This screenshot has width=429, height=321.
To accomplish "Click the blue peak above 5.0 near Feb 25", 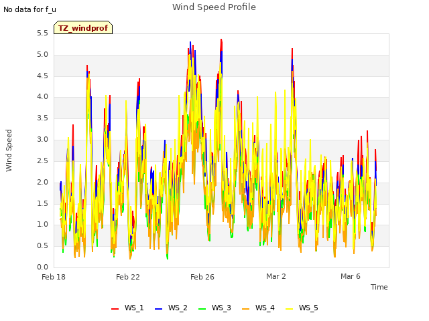I will [190, 42].
